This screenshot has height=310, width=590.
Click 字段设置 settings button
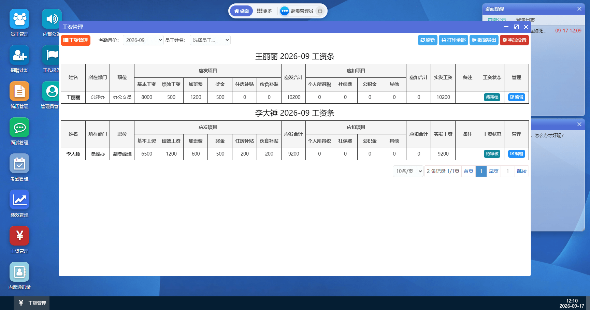point(514,40)
